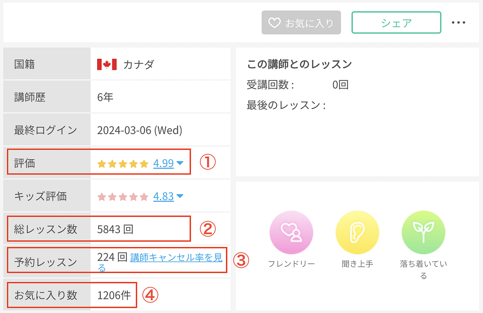Click the heart icon on お気に入り button
This screenshot has height=313, width=483.
[274, 22]
